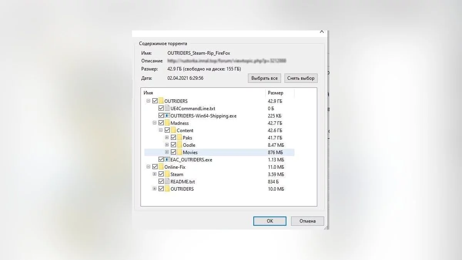Collapse the Online-Fix folder node
Screen dimensions: 462x260
[x=149, y=167]
